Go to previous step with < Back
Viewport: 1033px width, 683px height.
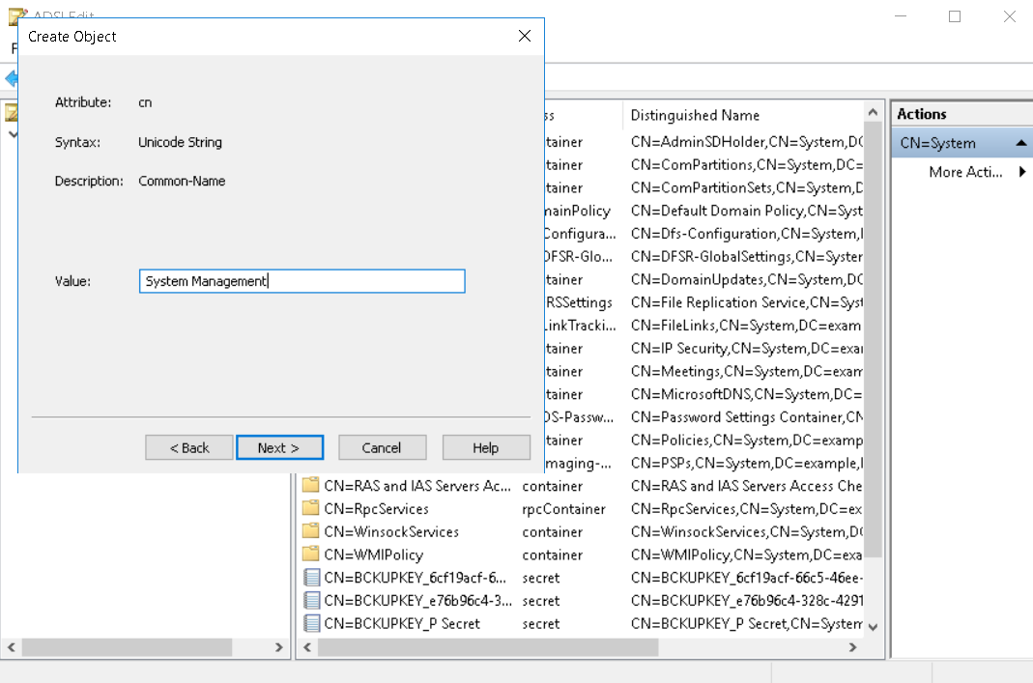click(x=188, y=447)
